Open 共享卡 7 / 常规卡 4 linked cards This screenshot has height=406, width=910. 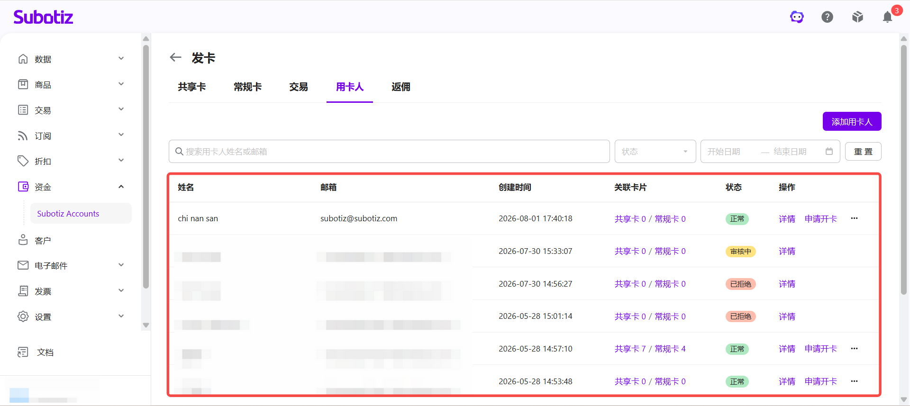coord(650,349)
